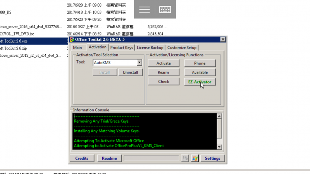310x174 pixels.
Task: Open the Readme button
Action: click(109, 158)
